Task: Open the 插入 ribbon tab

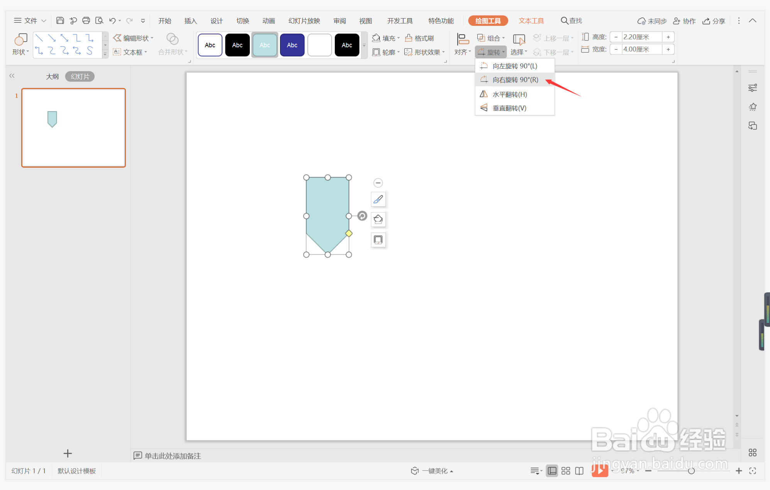Action: [190, 21]
